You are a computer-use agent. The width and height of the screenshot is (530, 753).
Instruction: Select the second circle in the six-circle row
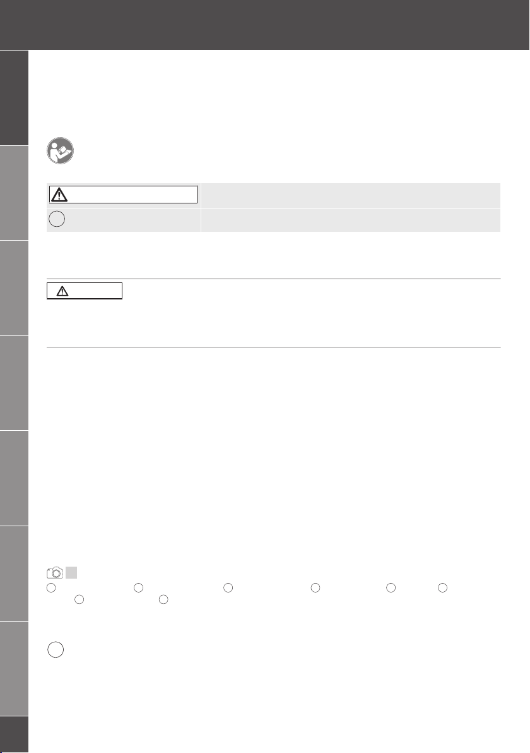(x=138, y=587)
